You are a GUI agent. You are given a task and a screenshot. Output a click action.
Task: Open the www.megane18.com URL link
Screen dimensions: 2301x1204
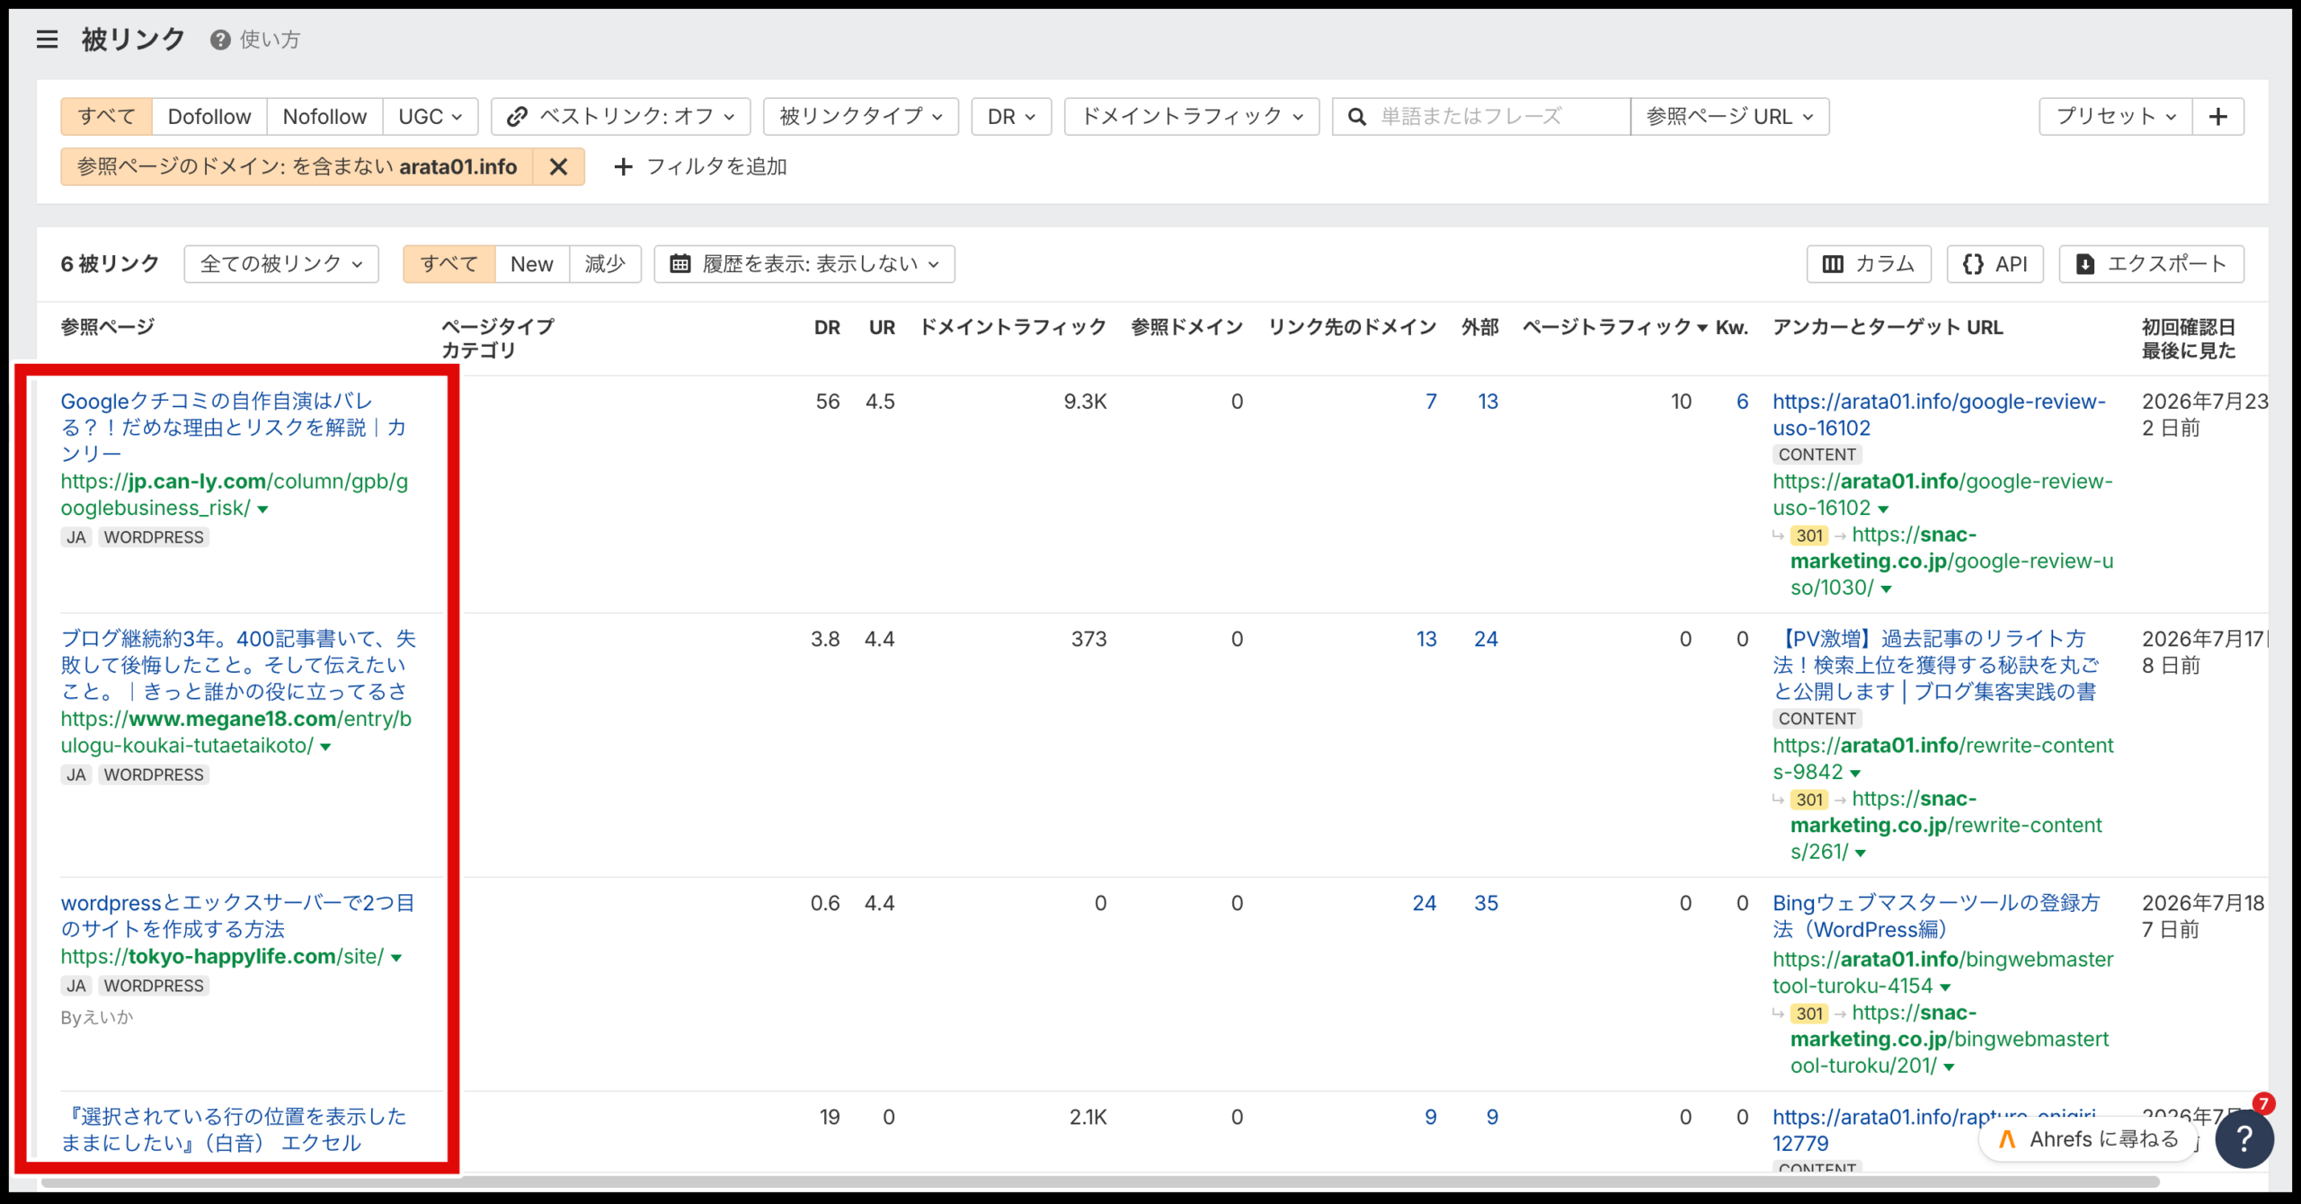(x=235, y=732)
